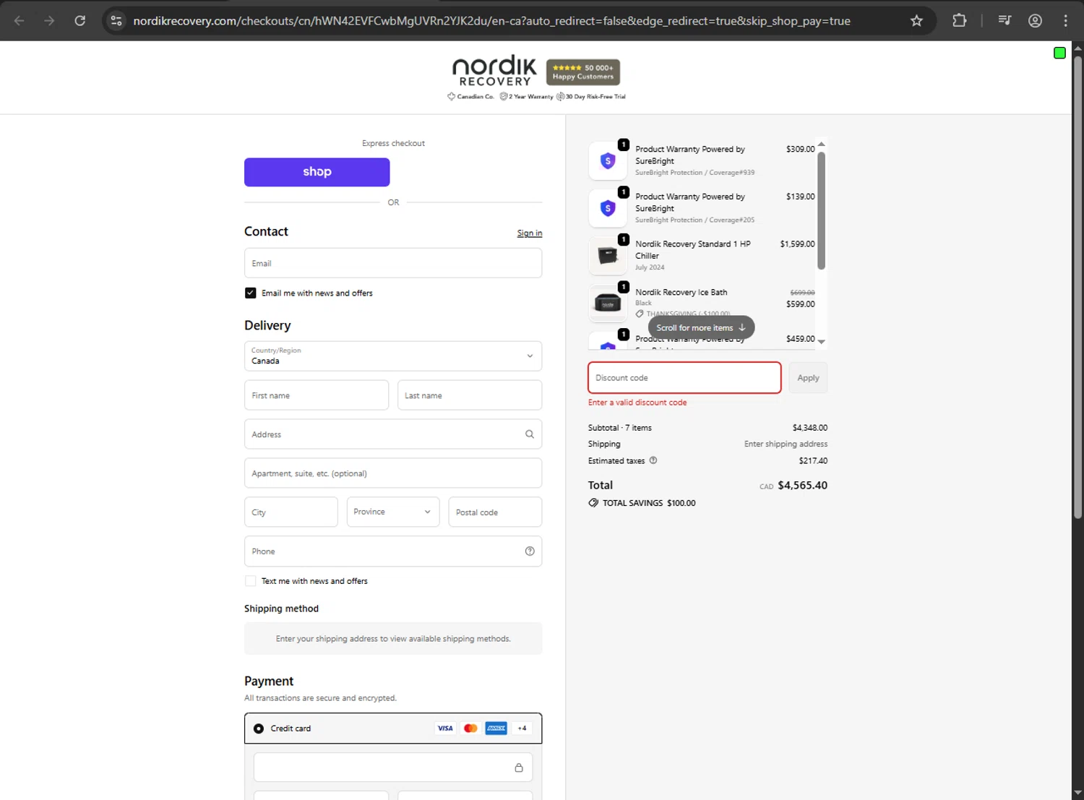
Task: Open the Chrome three-dot menu
Action: click(1065, 21)
